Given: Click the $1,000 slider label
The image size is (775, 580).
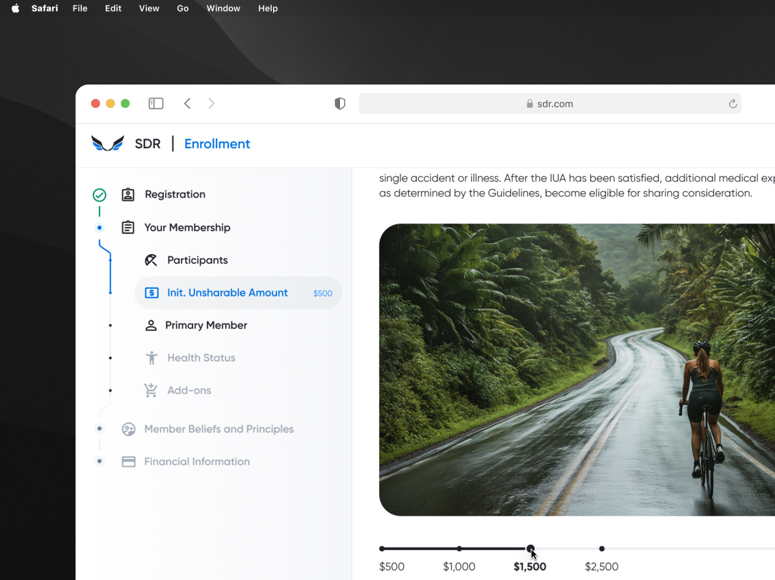Looking at the screenshot, I should 458,566.
